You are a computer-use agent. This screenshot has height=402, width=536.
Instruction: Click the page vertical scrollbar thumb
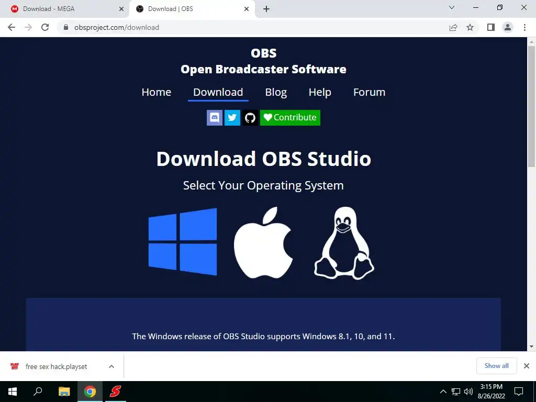(x=531, y=106)
